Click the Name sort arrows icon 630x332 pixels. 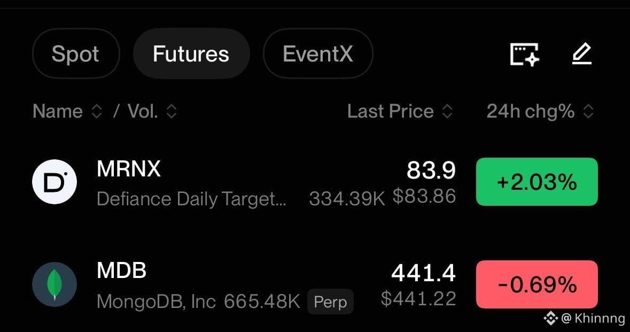96,111
